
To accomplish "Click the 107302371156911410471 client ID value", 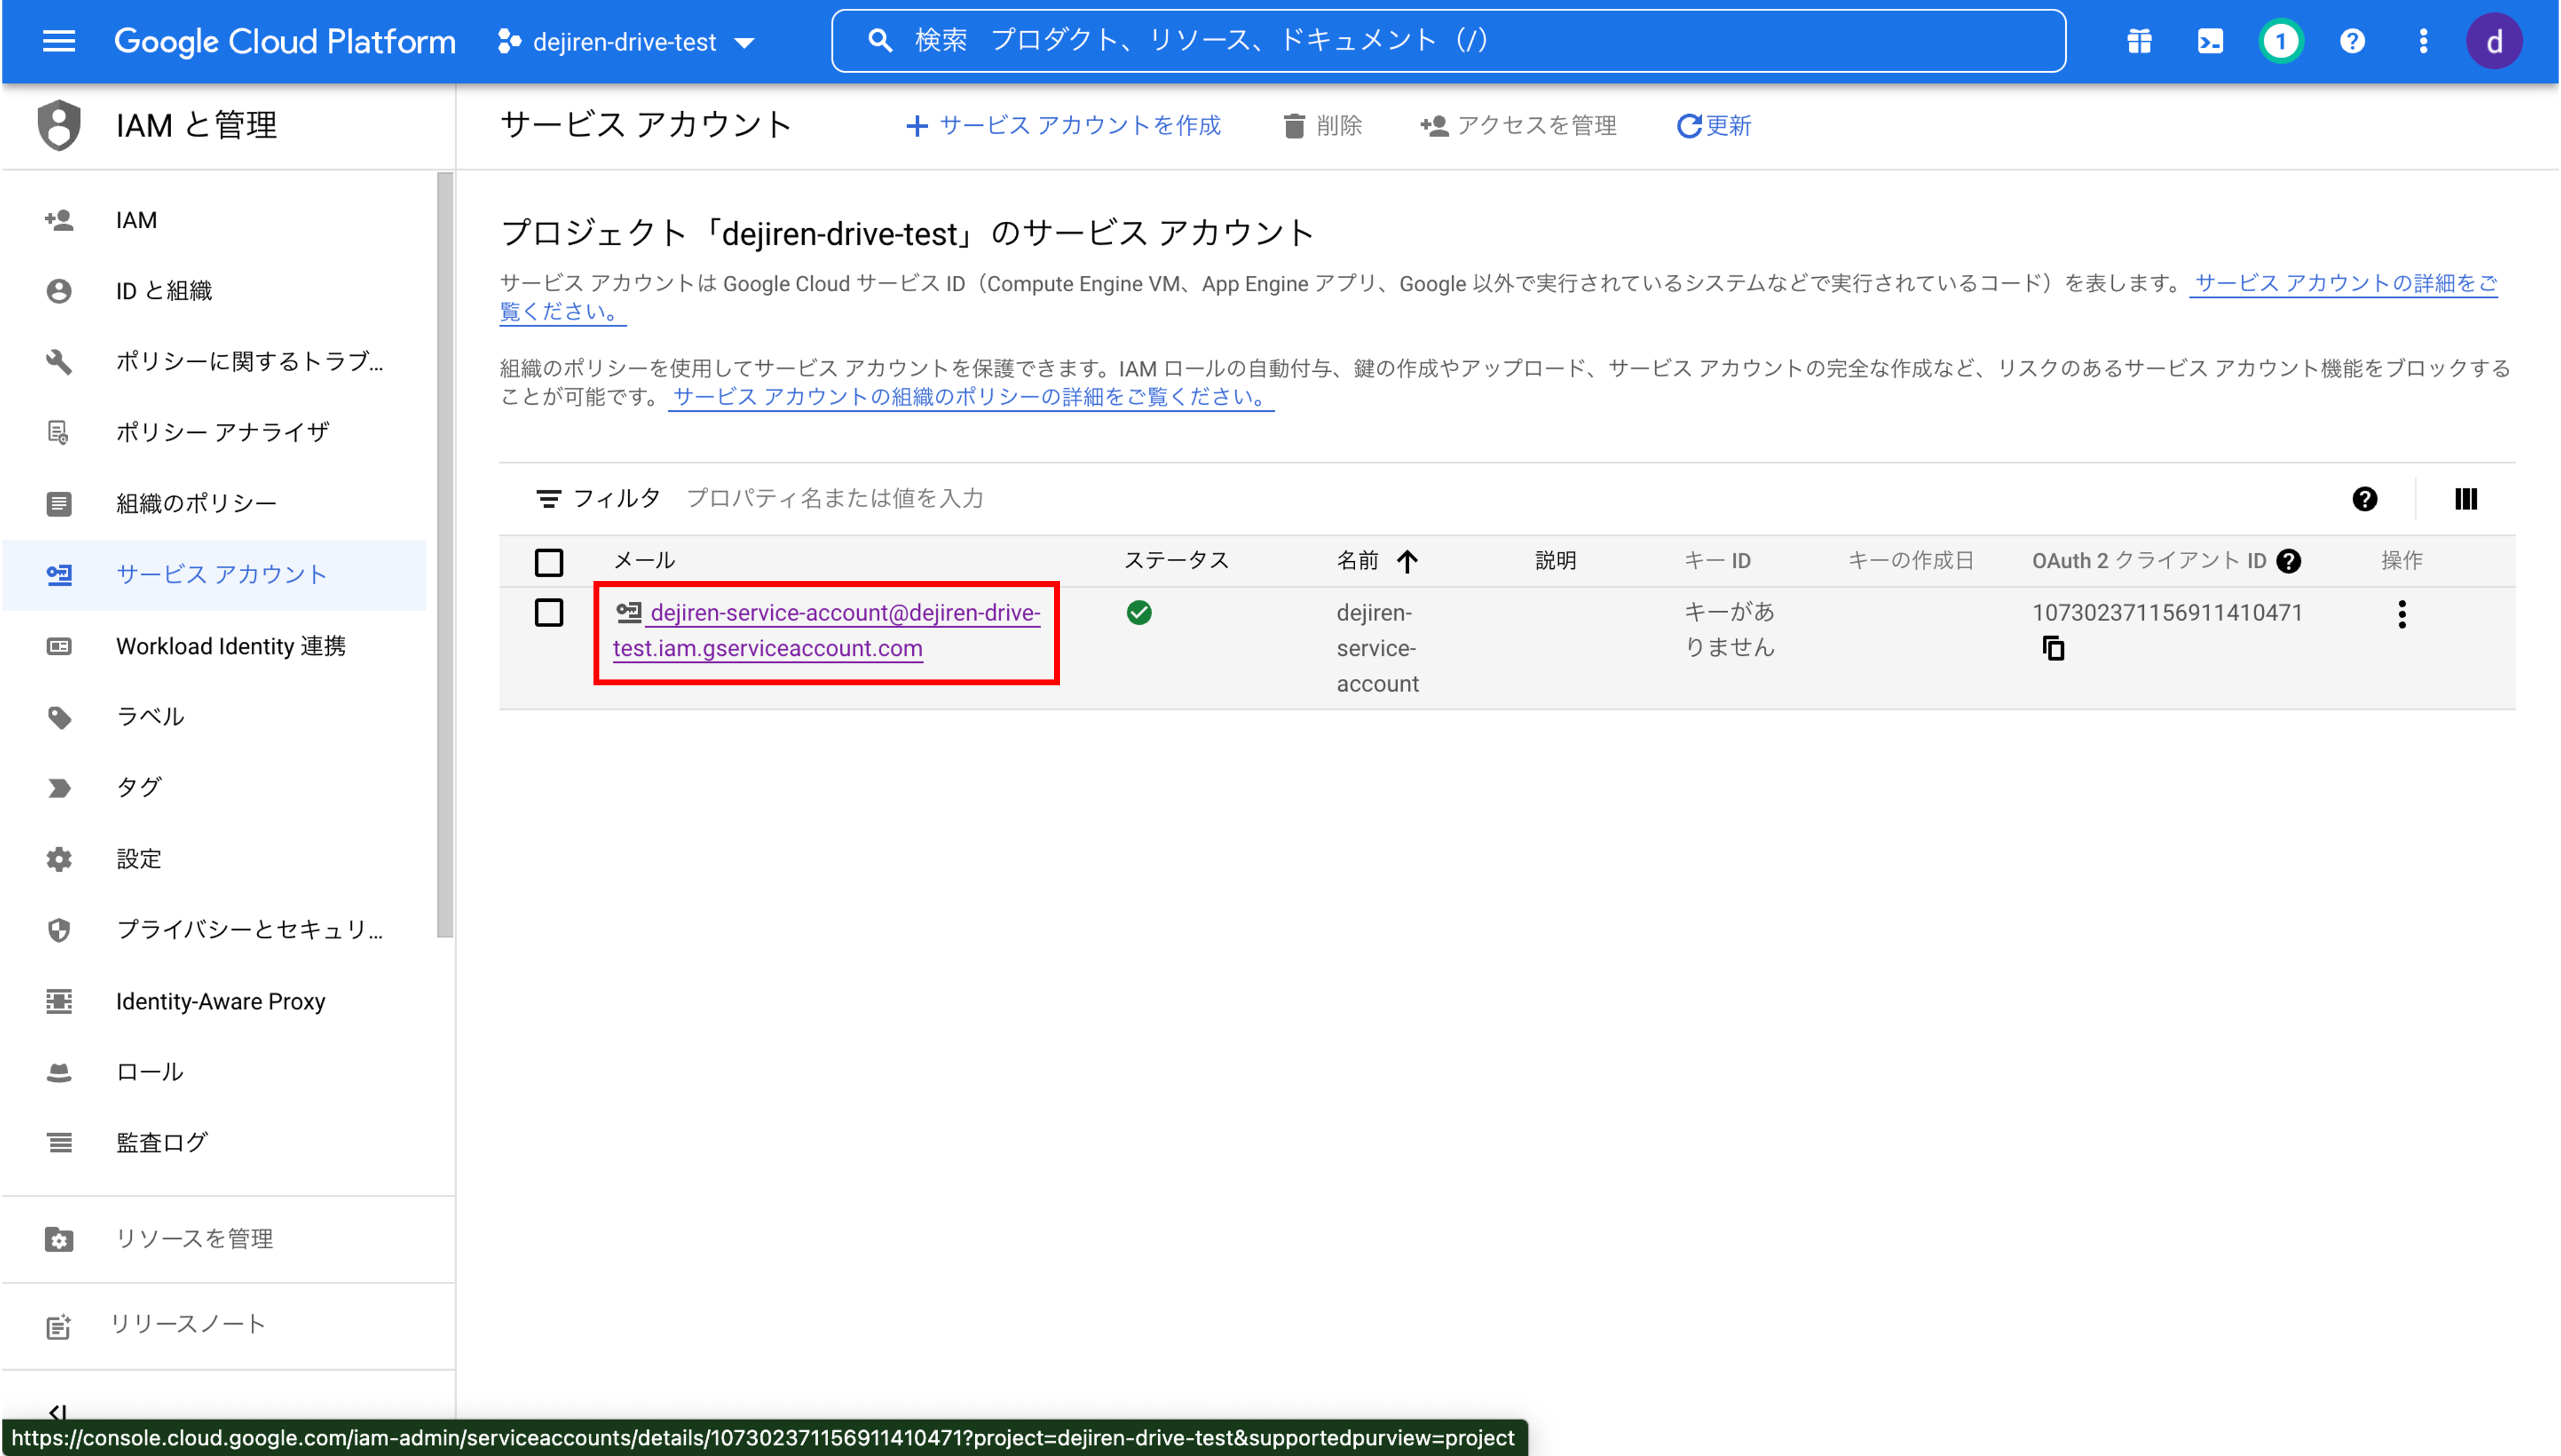I will click(2167, 613).
